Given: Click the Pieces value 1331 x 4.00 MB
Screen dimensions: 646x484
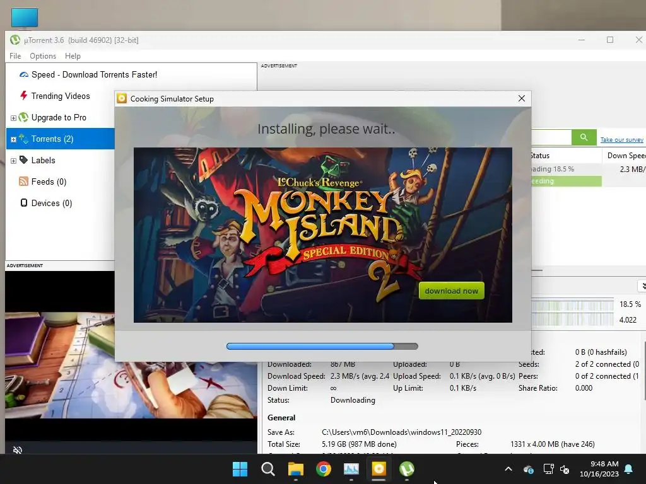Looking at the screenshot, I should pyautogui.click(x=552, y=444).
